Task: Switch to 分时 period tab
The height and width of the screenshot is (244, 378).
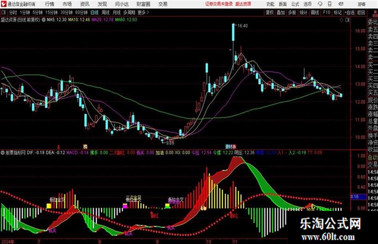Action: [x=13, y=12]
